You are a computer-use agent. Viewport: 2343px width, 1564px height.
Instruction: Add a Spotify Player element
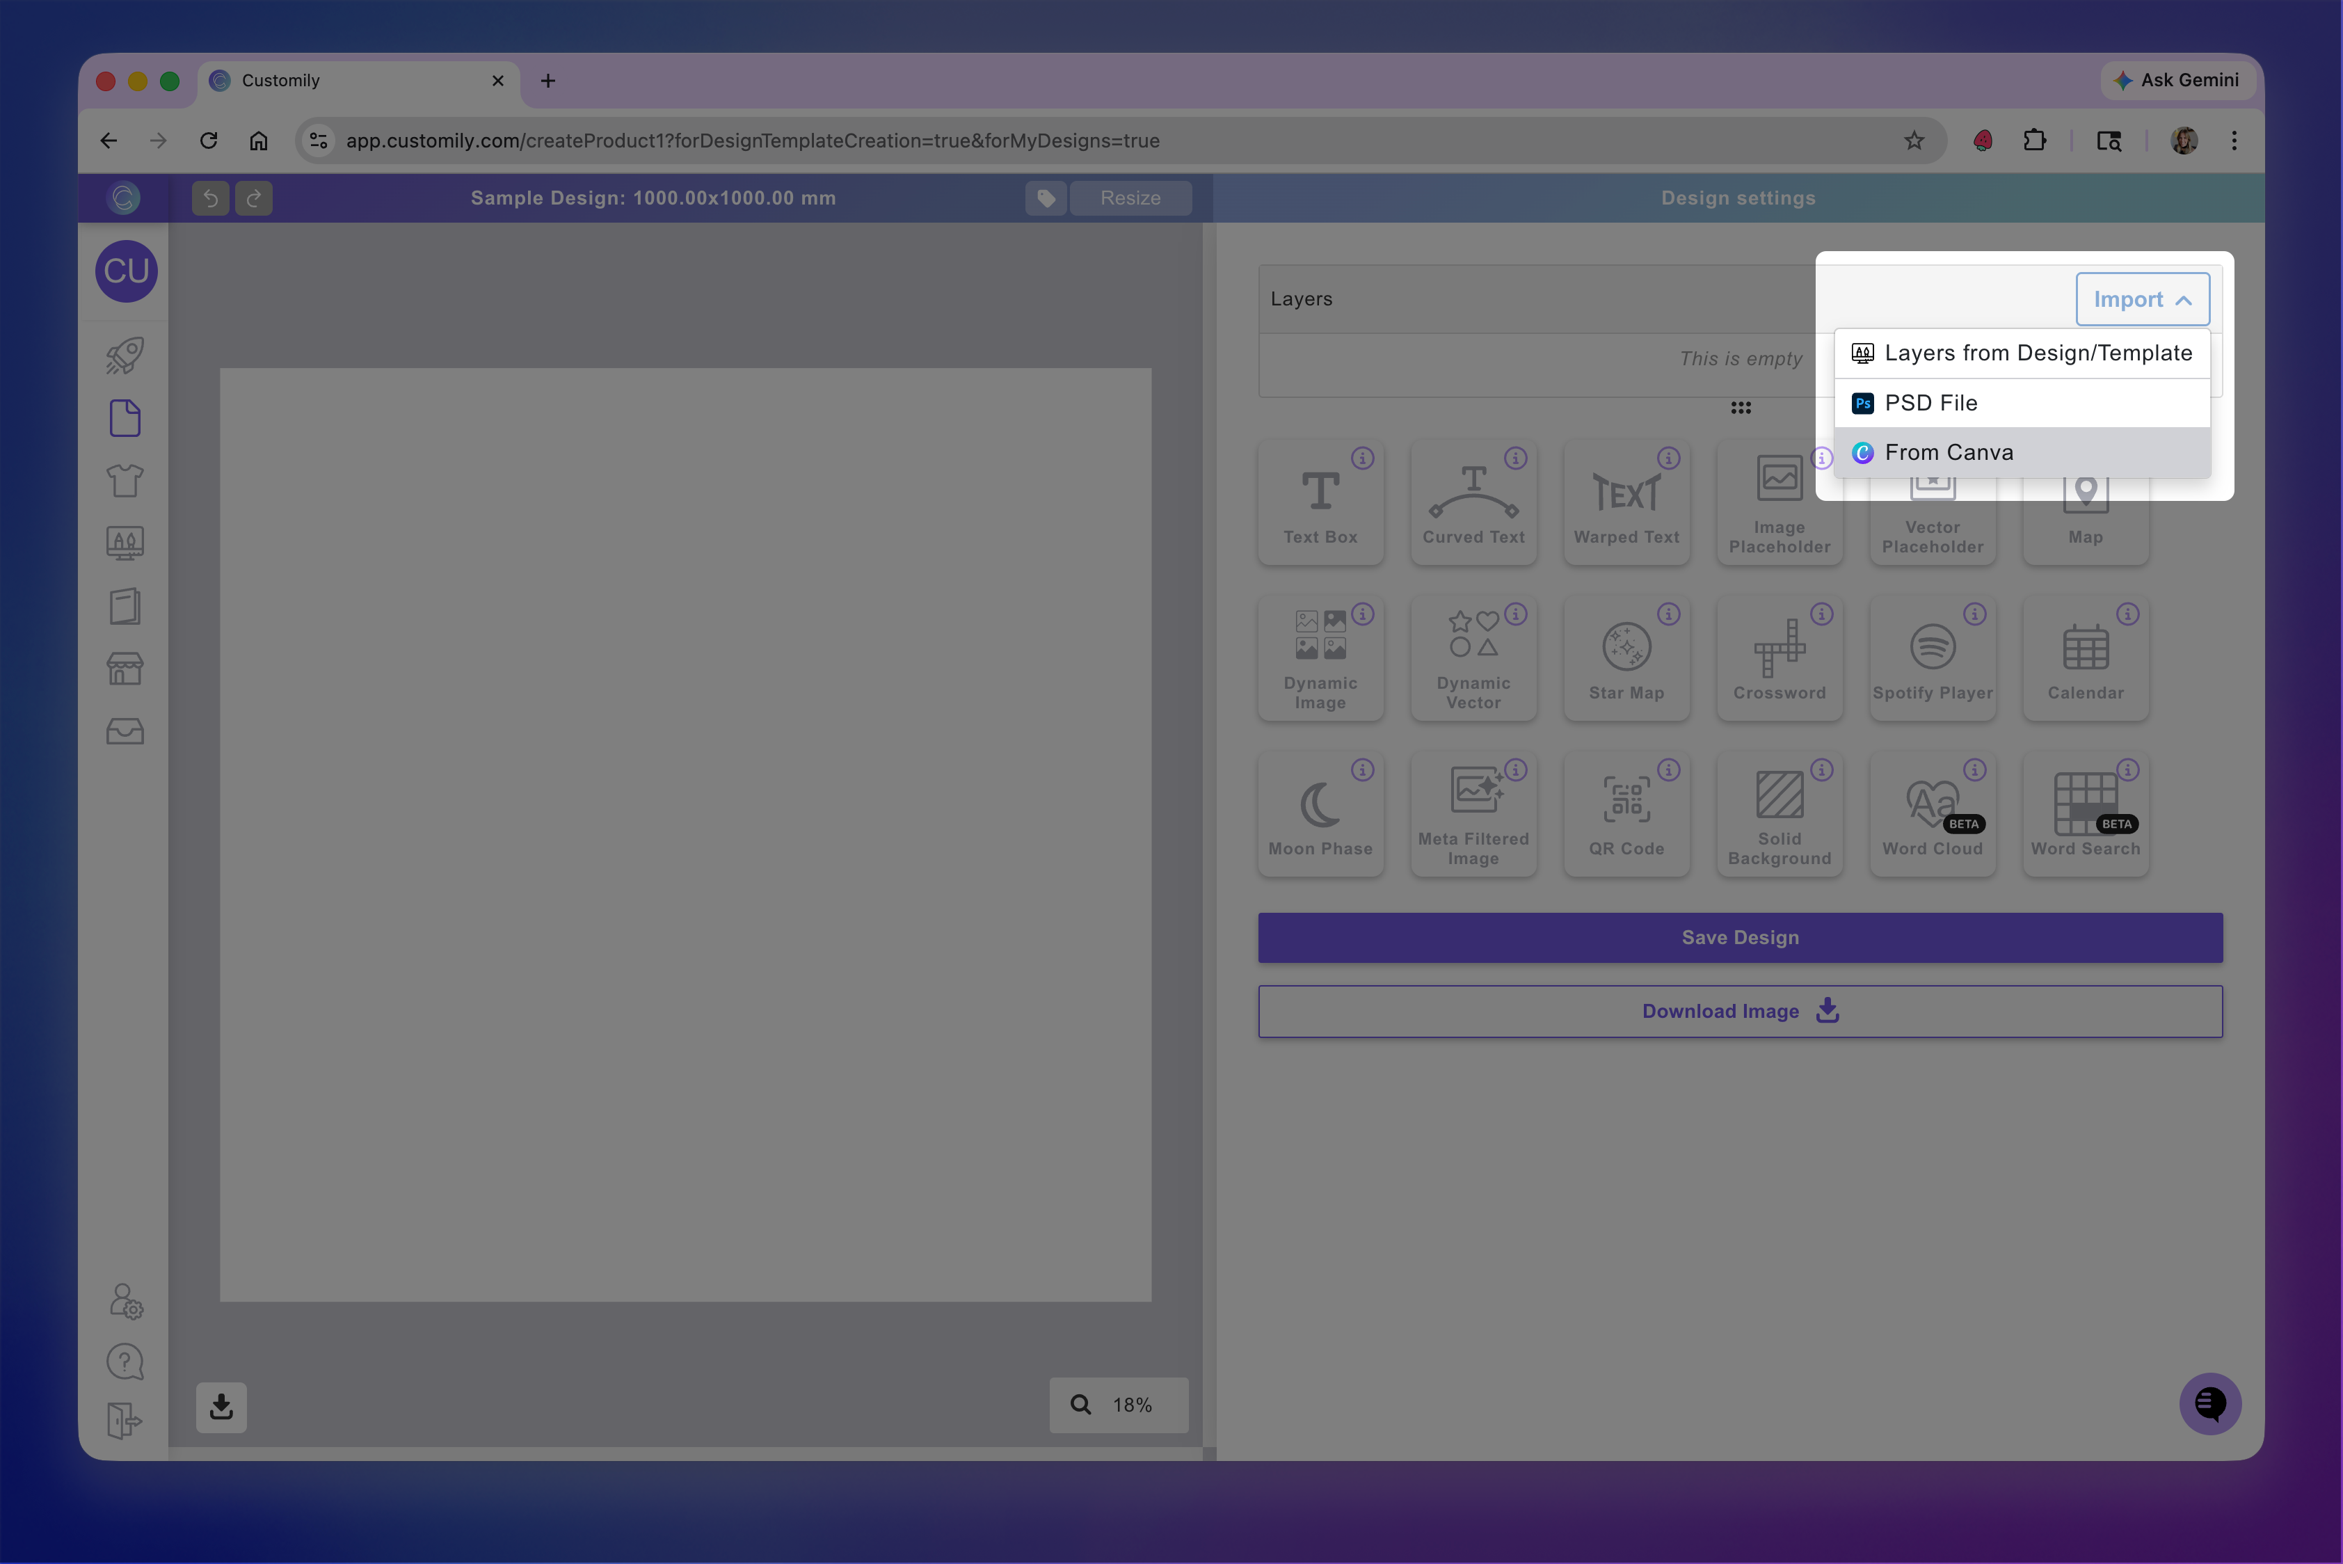[1932, 660]
